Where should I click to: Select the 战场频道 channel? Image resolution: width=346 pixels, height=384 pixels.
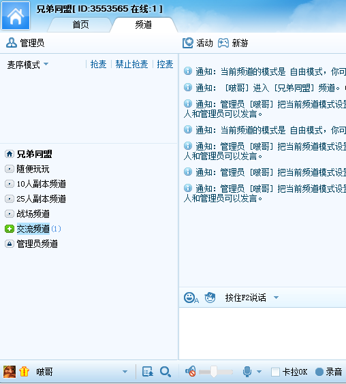pos(33,214)
